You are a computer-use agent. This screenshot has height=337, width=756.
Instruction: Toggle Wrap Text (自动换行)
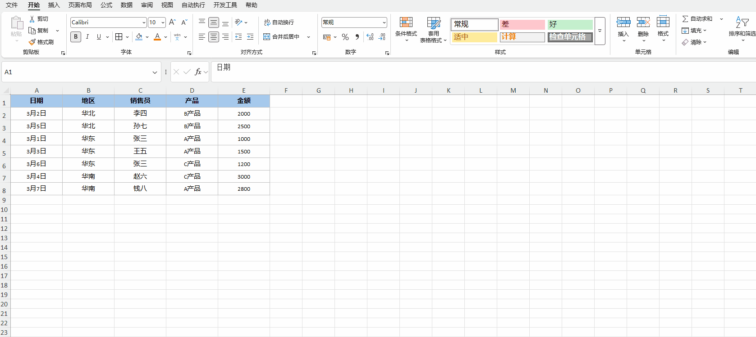pyautogui.click(x=279, y=22)
